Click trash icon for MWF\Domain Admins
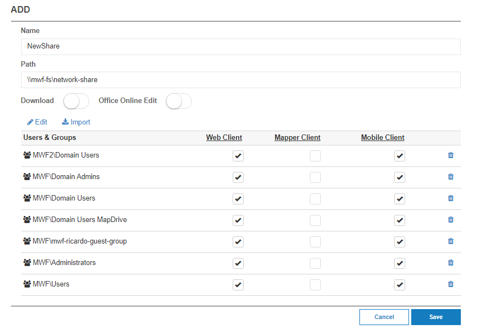This screenshot has width=484, height=335. 450,177
